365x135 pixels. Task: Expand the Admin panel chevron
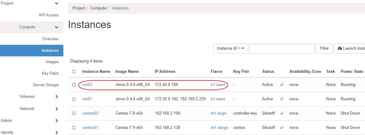(x=57, y=121)
